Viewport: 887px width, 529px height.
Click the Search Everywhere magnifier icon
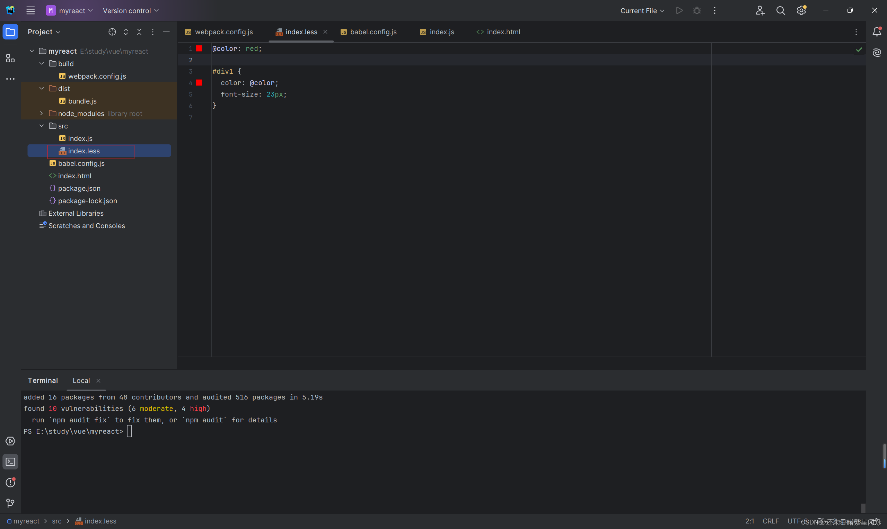(780, 11)
